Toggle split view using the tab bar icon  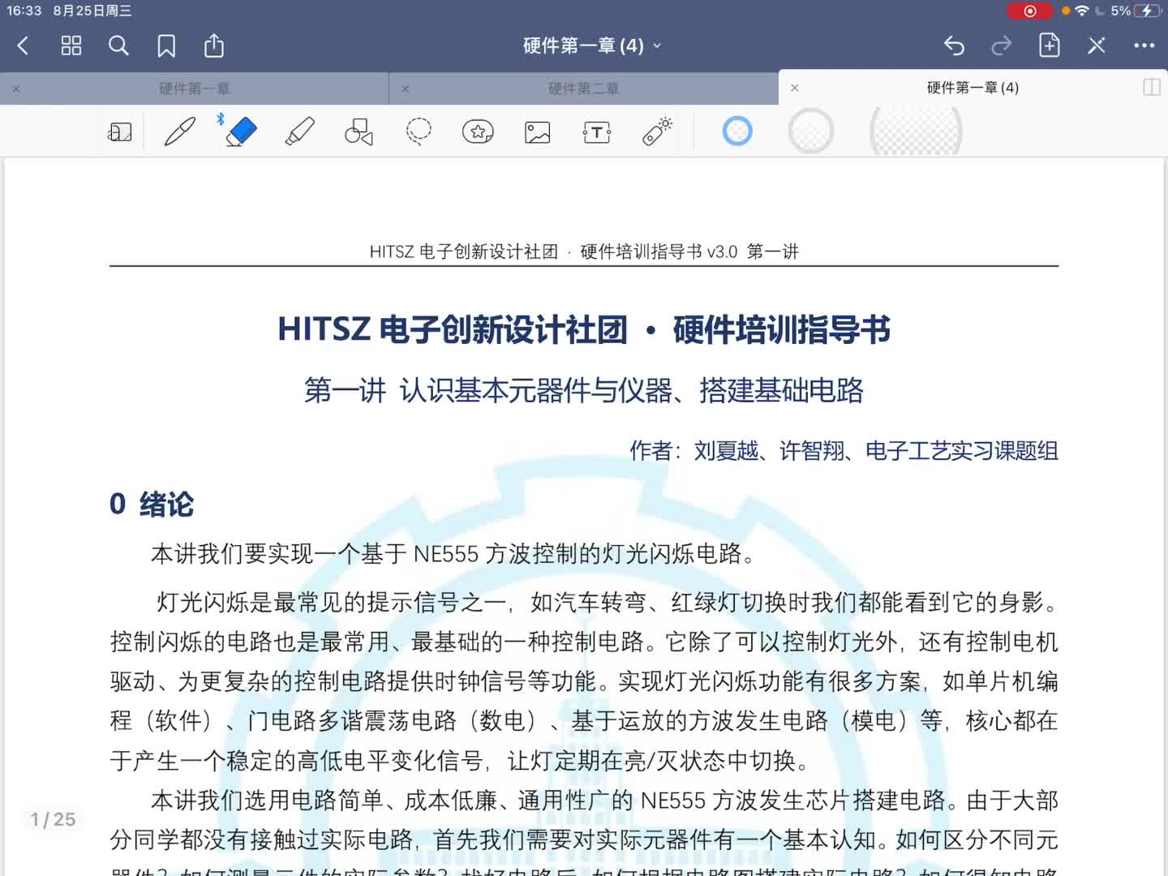click(x=1152, y=88)
